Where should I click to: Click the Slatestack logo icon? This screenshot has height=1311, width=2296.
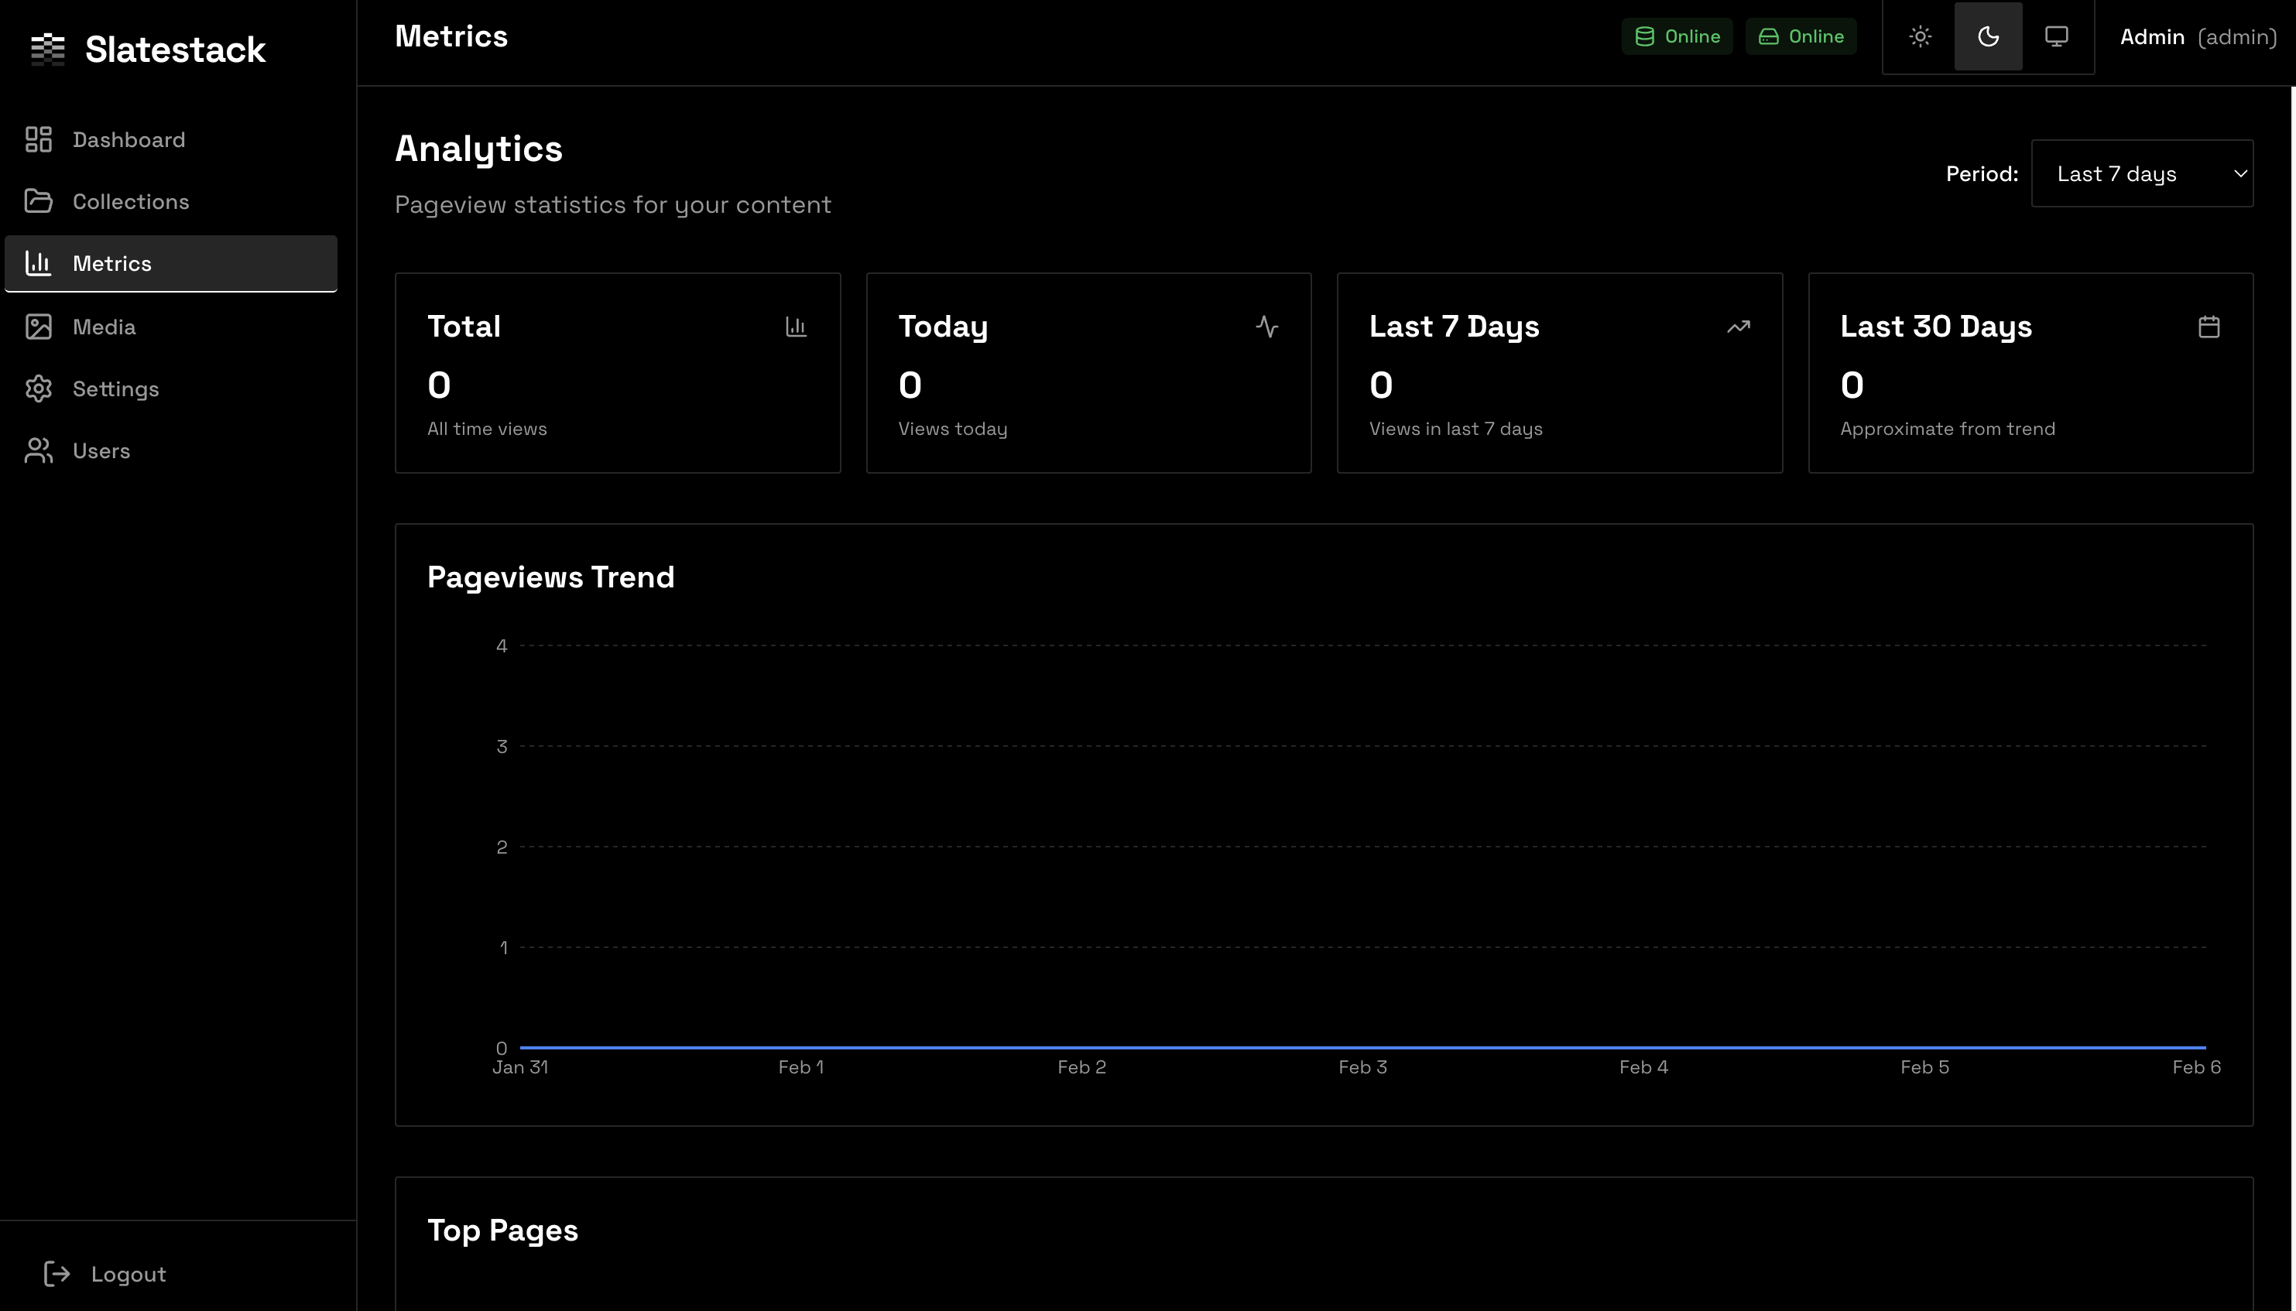(48, 50)
